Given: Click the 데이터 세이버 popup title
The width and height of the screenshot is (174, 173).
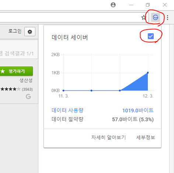Looking at the screenshot, I should (70, 37).
